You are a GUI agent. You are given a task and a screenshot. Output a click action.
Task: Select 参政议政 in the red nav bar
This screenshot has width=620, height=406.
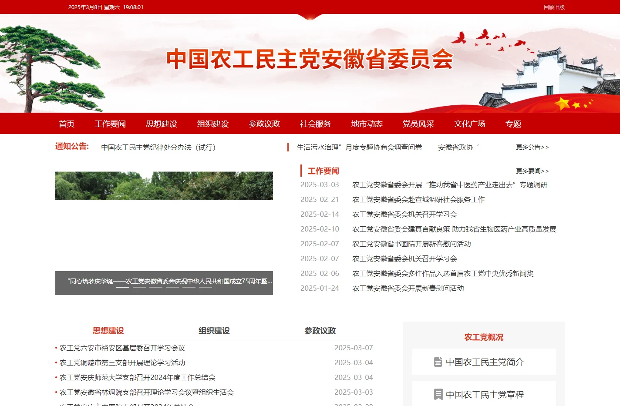click(x=264, y=124)
